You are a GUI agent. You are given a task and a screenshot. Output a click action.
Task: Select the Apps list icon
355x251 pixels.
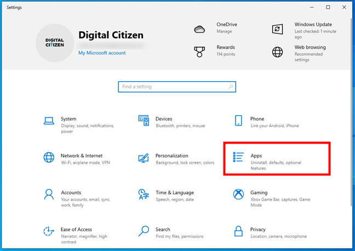pyautogui.click(x=238, y=157)
